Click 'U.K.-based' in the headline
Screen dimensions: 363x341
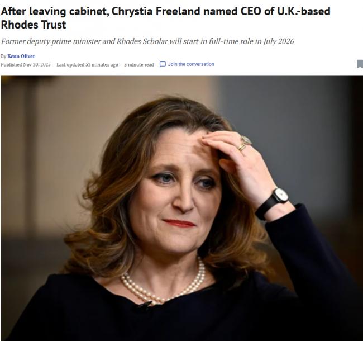[x=304, y=11]
